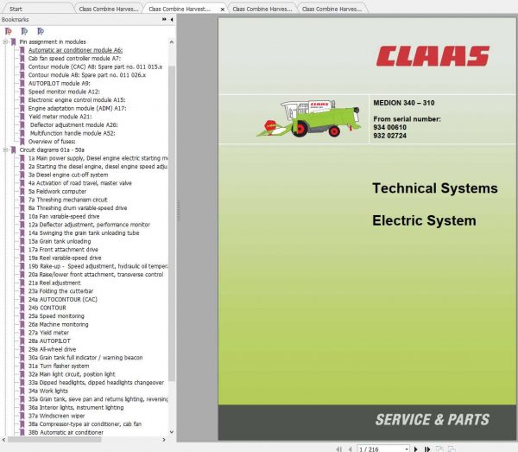Open Speed monitor module A12 bookmark

(64, 92)
